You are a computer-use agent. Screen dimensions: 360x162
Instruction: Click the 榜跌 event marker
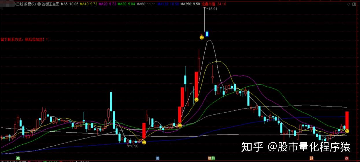pyautogui.click(x=212, y=158)
